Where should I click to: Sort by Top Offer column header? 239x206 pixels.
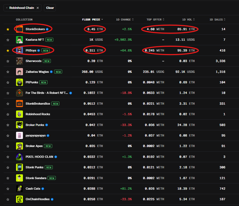155,20
